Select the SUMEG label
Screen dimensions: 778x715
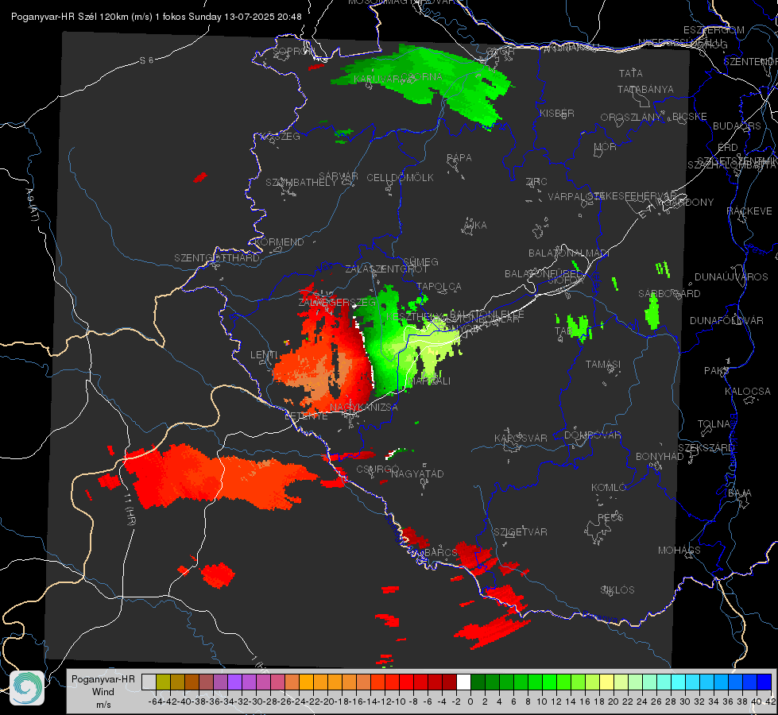click(420, 261)
